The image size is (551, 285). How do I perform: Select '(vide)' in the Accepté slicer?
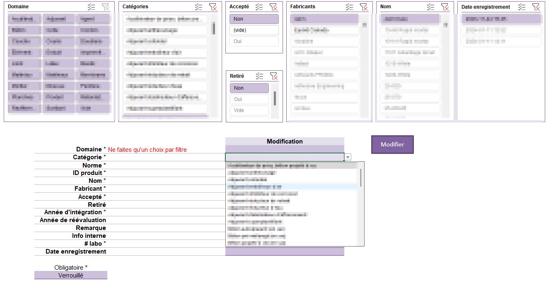[x=254, y=30]
